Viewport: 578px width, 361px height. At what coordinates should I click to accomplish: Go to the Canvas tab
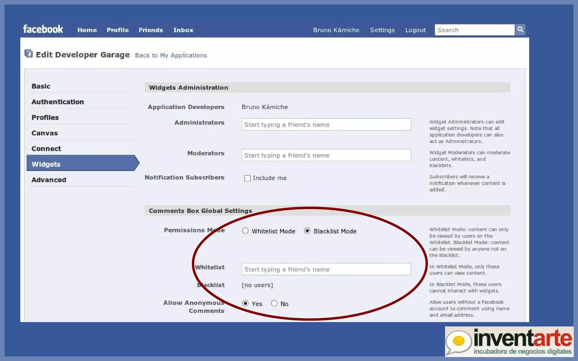click(x=45, y=133)
